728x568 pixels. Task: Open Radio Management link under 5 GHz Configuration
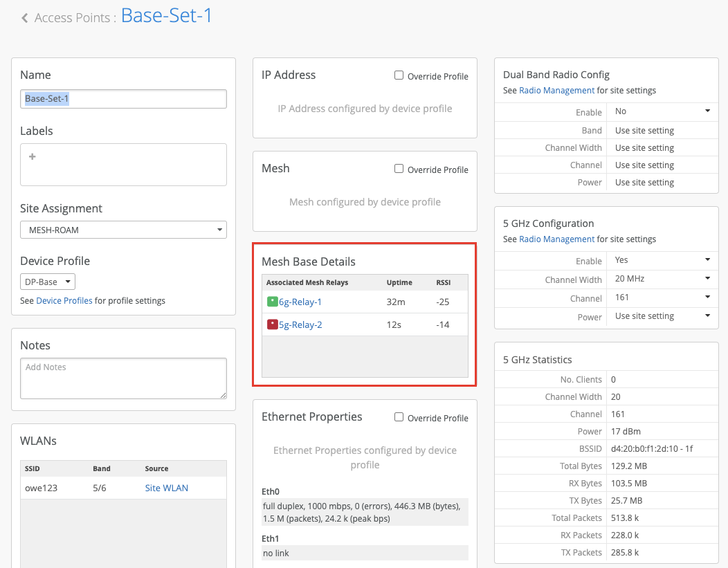point(556,239)
